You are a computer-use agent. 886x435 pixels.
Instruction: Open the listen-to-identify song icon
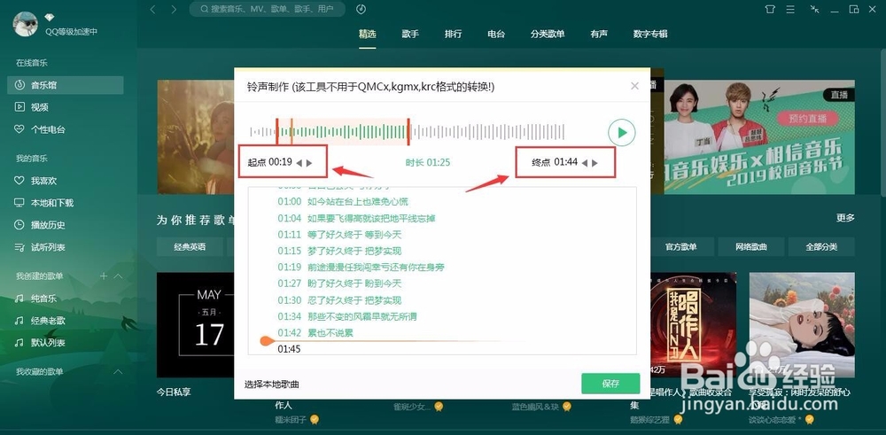coord(361,9)
